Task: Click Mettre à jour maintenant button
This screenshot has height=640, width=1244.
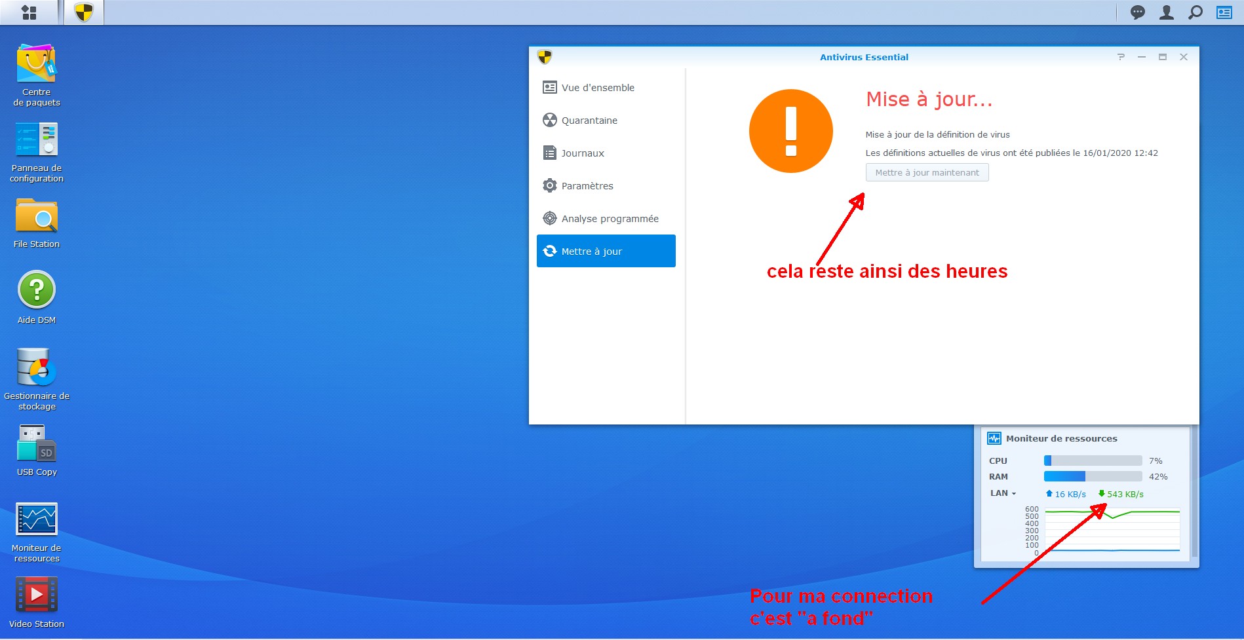Action: tap(927, 172)
